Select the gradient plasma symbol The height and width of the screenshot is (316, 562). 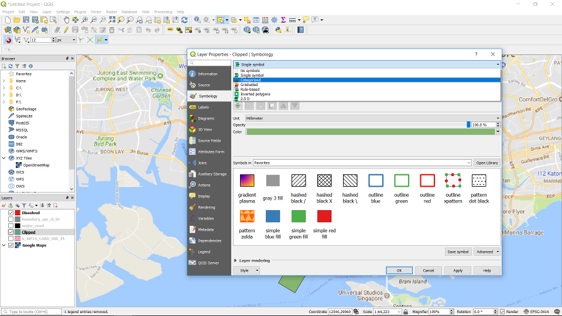(x=247, y=181)
